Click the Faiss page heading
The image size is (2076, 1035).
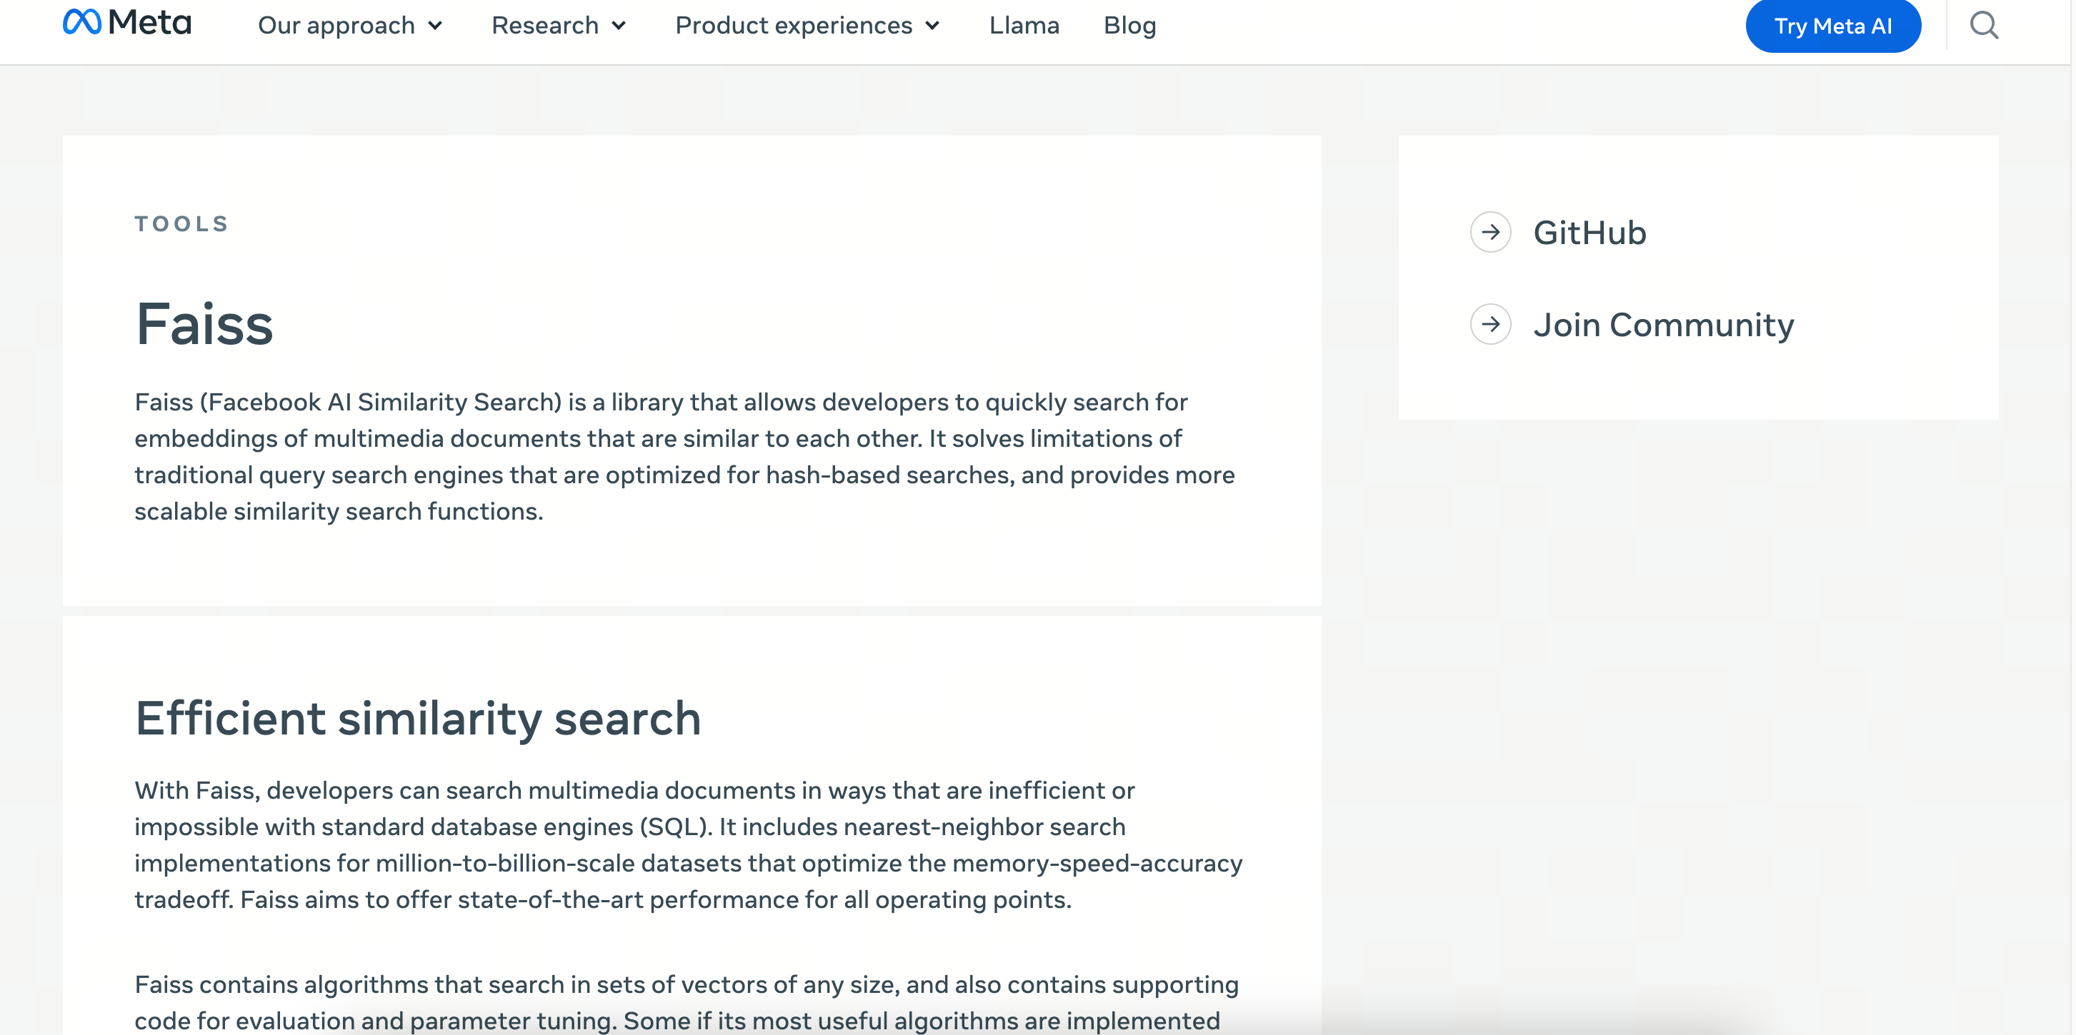[204, 325]
